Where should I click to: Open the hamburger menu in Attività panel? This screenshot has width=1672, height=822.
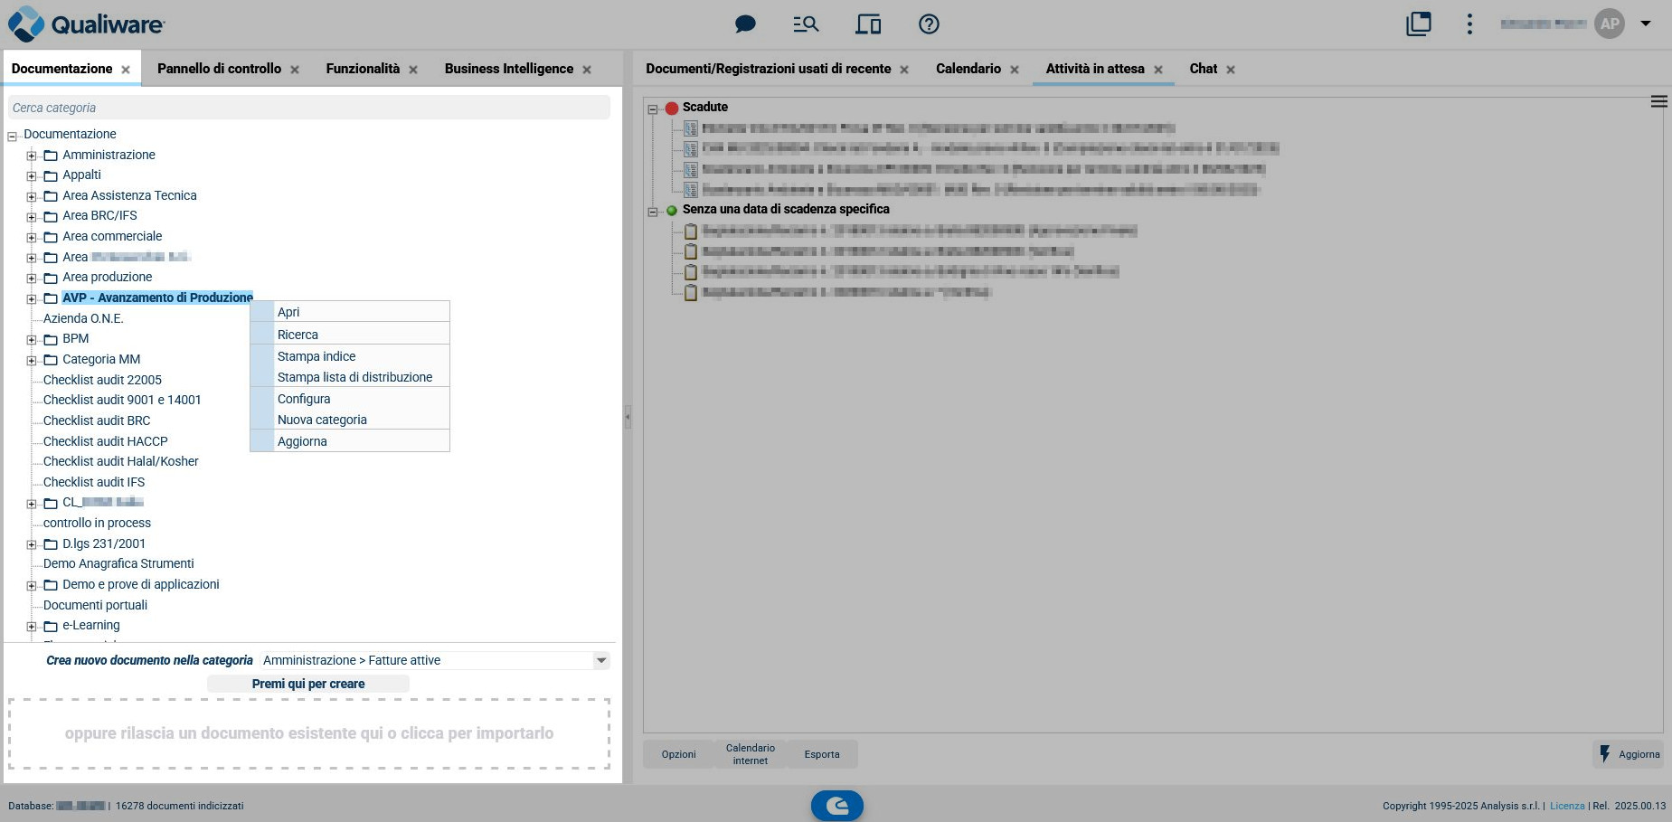(x=1659, y=101)
